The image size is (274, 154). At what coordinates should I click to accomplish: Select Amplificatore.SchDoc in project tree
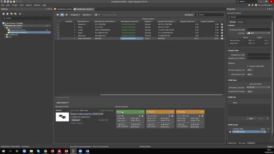tap(18, 30)
